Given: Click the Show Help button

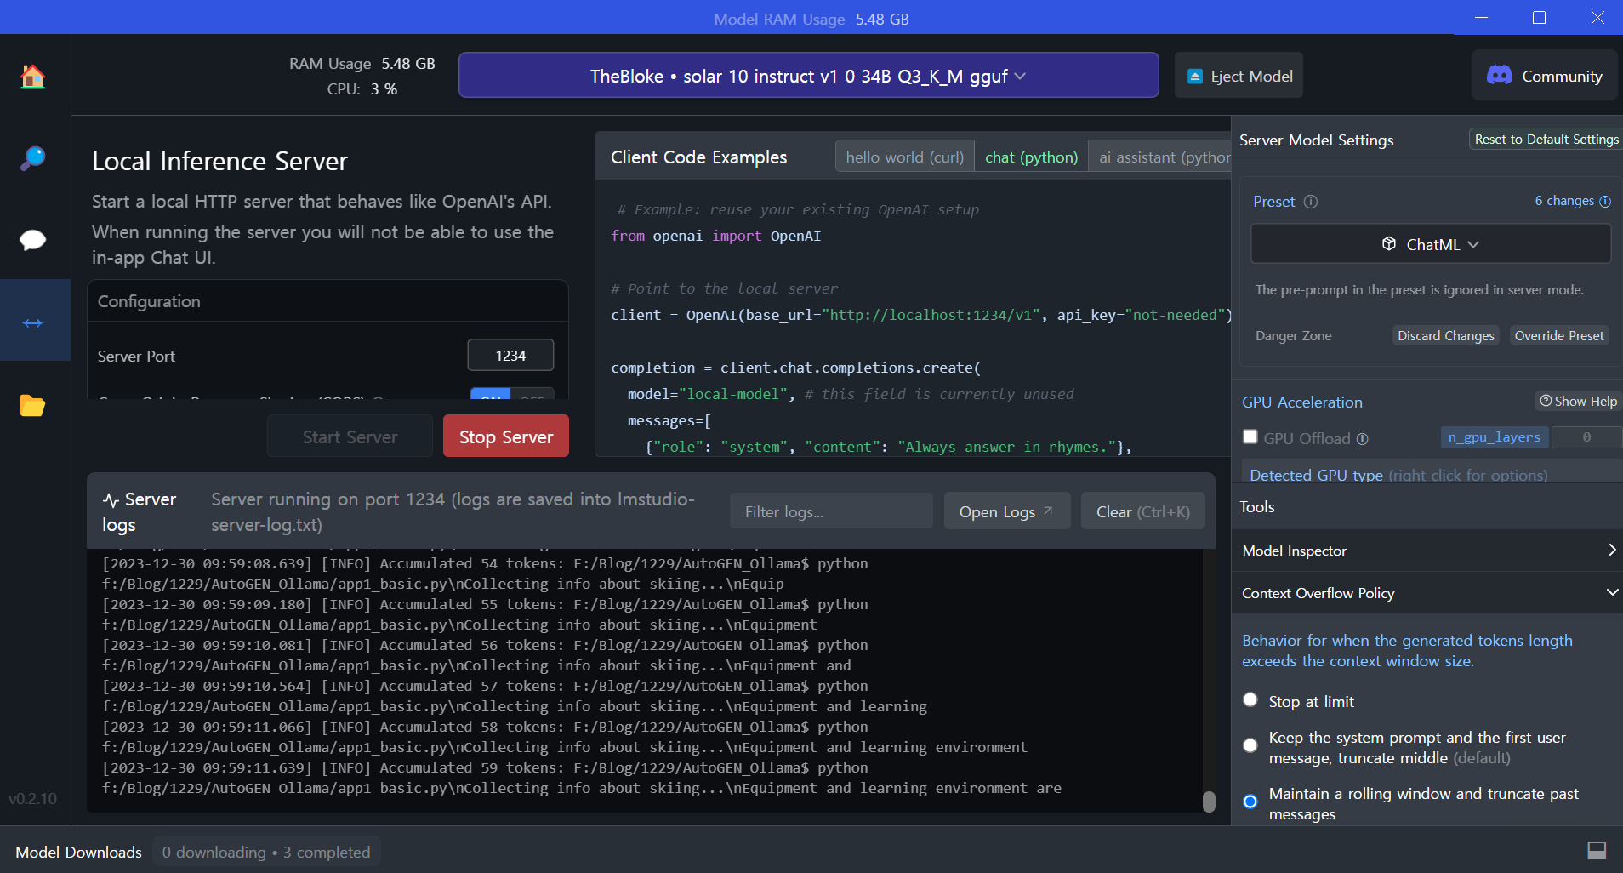Looking at the screenshot, I should pyautogui.click(x=1579, y=402).
